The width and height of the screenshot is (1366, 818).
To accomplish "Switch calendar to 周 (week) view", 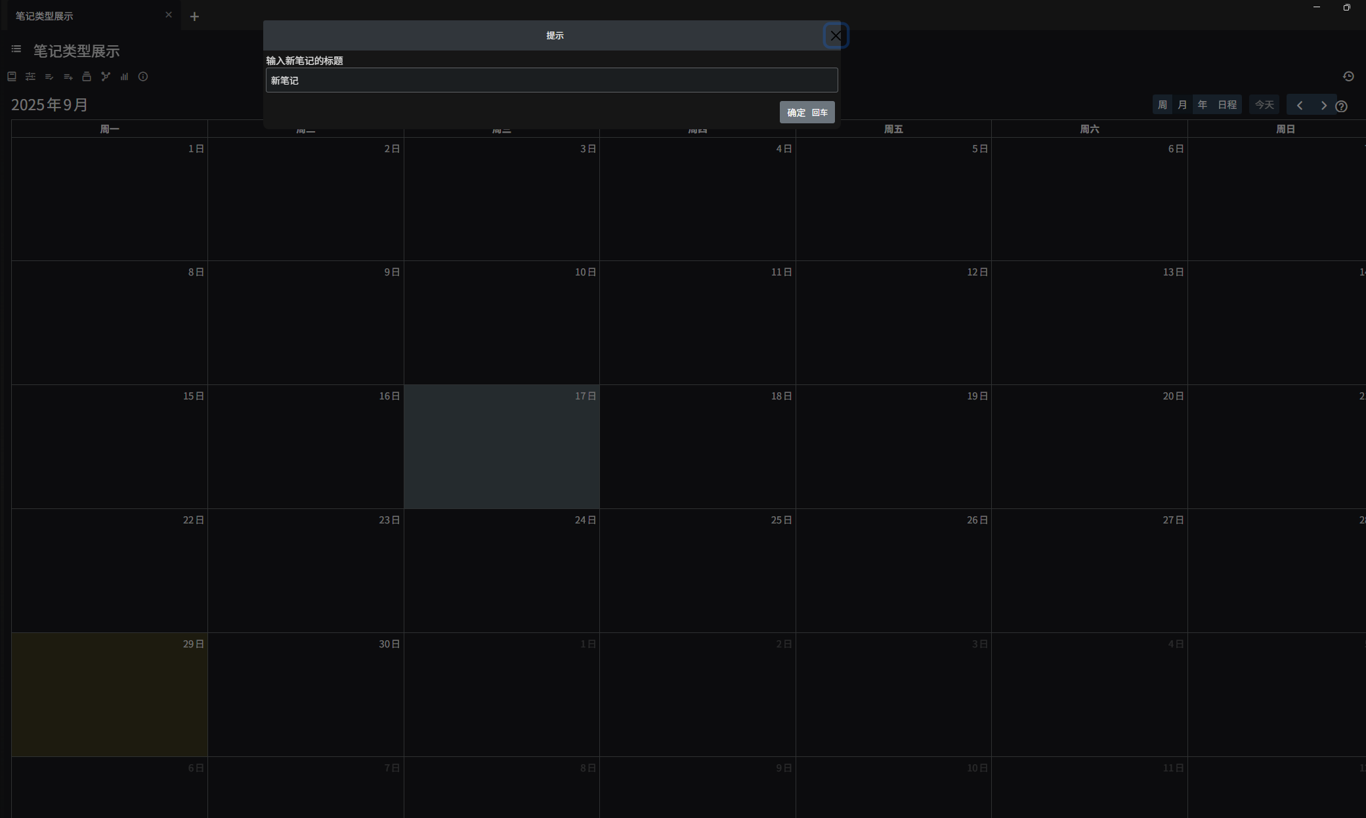I will click(x=1162, y=105).
